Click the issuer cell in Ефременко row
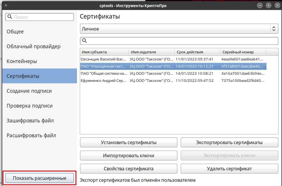 (151, 81)
